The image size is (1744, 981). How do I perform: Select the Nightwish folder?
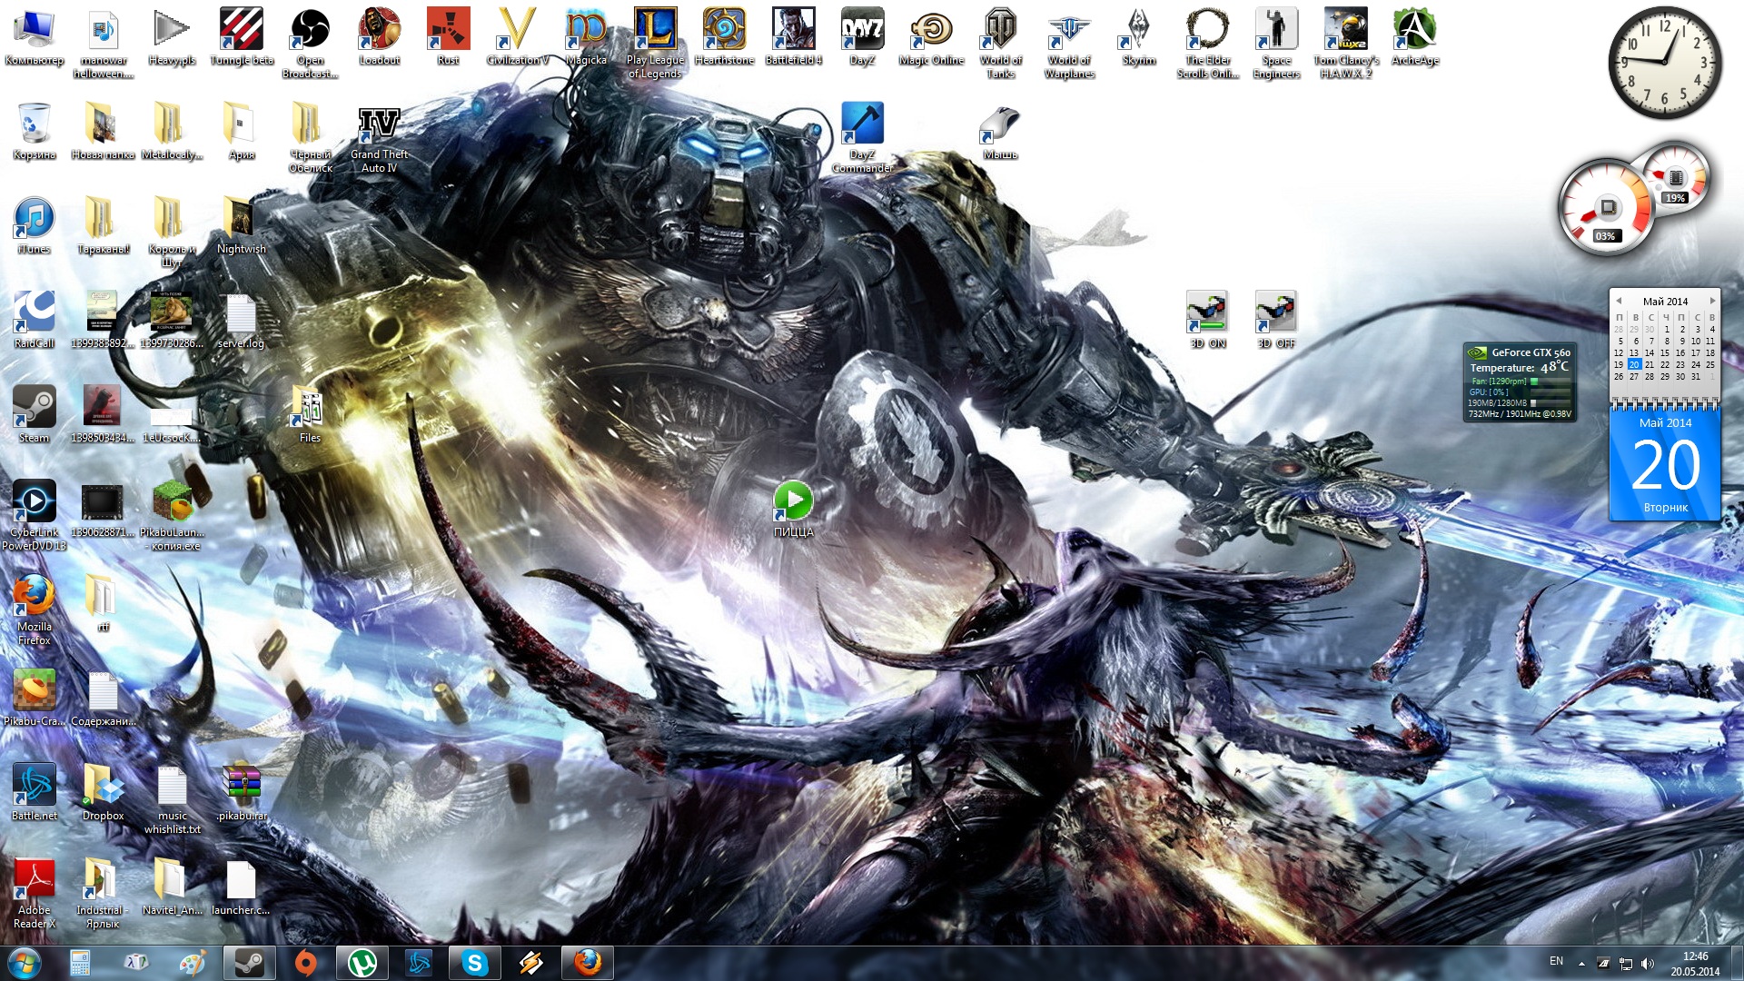(x=242, y=226)
